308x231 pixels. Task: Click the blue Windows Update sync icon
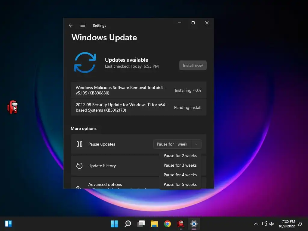[85, 63]
